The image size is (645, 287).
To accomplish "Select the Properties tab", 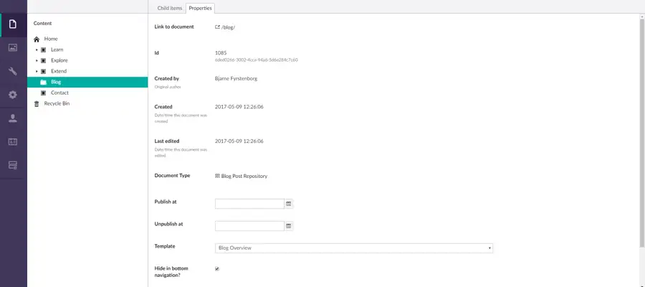I will click(201, 8).
